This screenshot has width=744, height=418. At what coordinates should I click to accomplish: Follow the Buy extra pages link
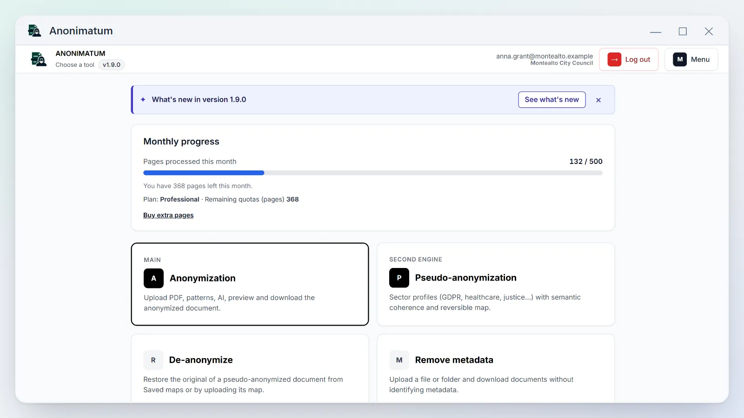coord(168,215)
